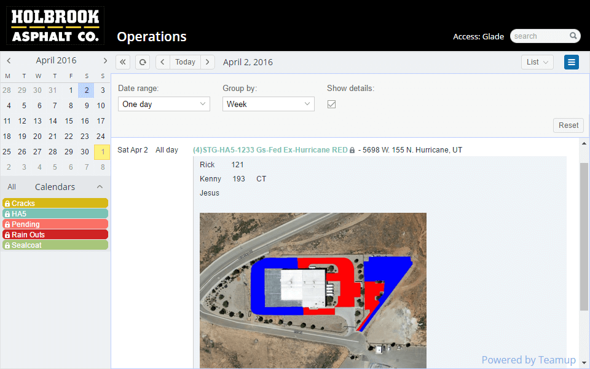
Task: Select April 20 in mini calendar
Action: tap(37, 137)
